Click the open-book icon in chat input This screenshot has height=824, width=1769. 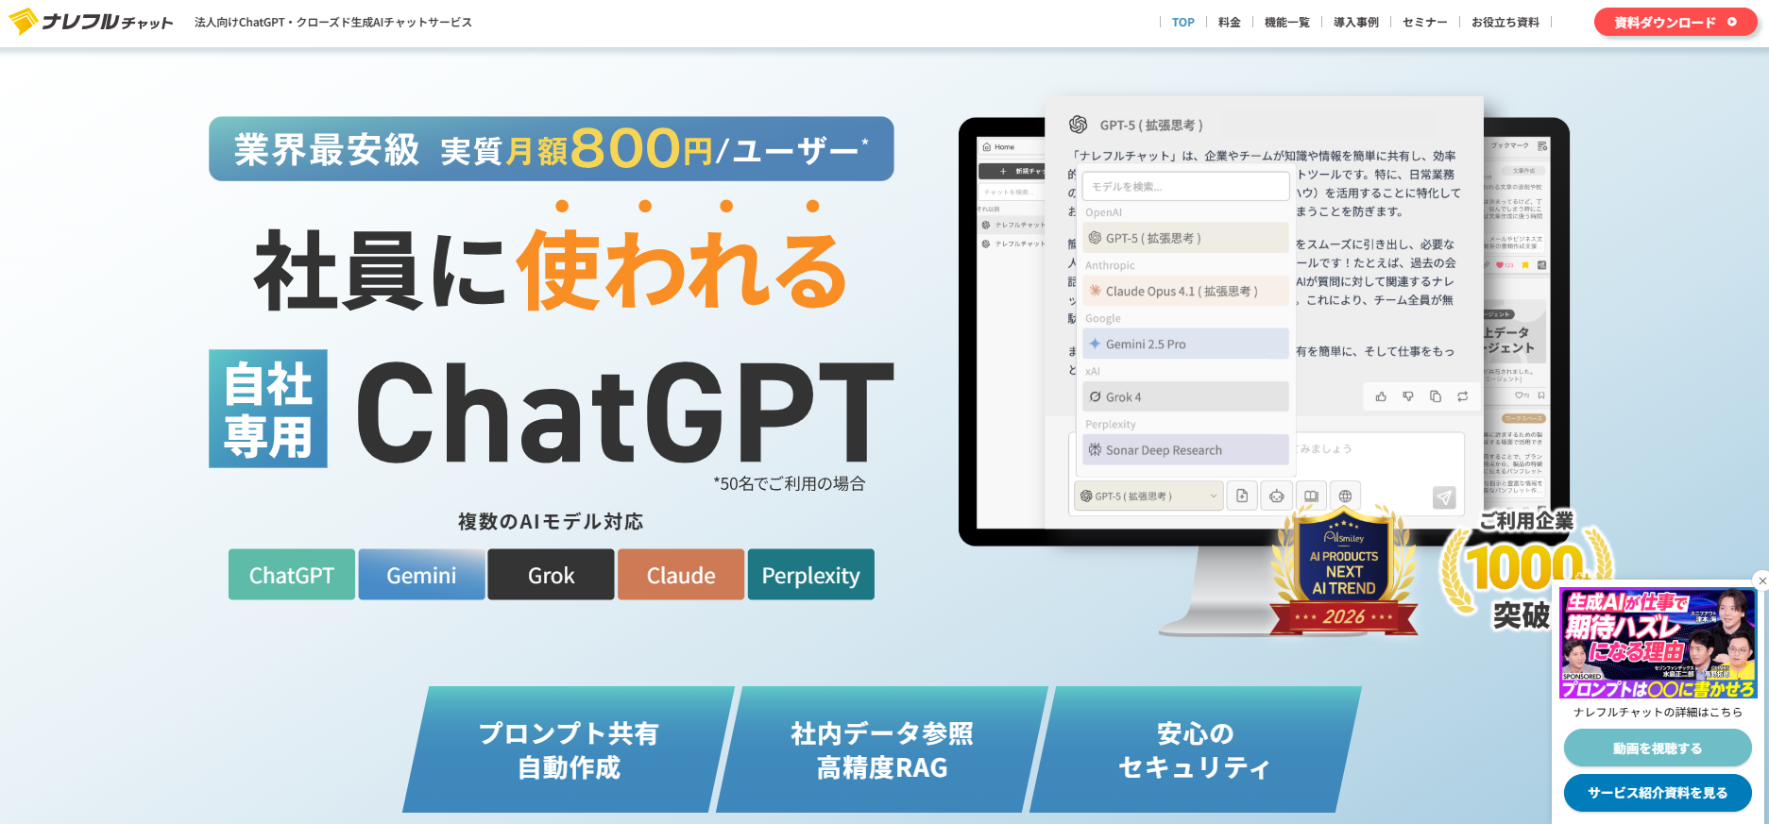tap(1311, 496)
